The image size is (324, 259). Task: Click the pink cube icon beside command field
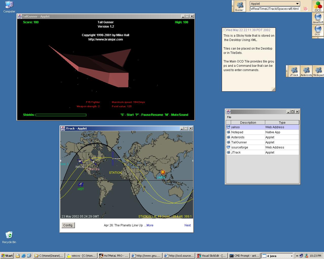(x=306, y=9)
